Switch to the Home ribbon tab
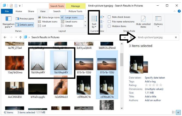182x116 pixels. coord(19,11)
